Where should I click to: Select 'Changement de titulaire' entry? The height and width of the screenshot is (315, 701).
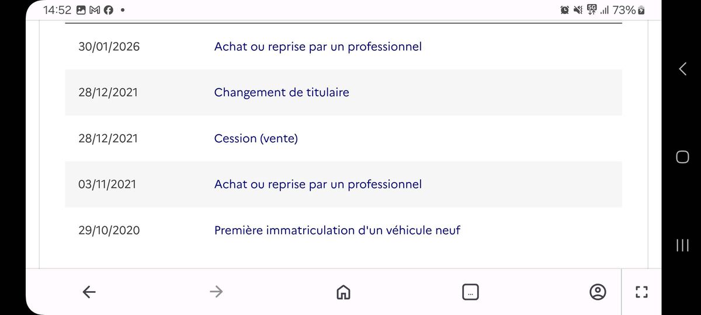point(282,92)
